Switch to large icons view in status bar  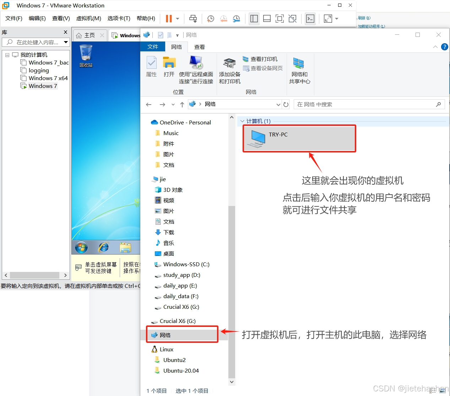click(443, 391)
